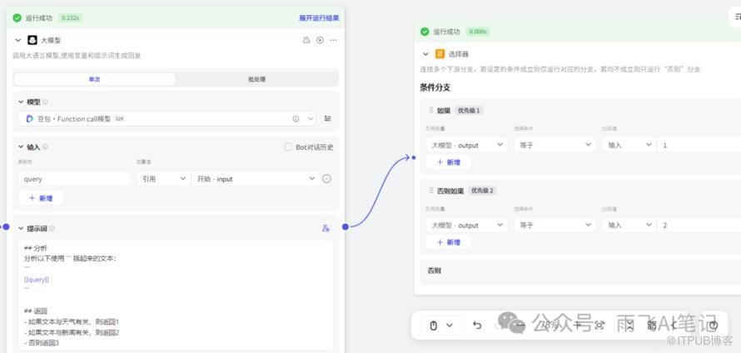The width and height of the screenshot is (741, 353).
Task: Click the mouse interaction mode icon
Action: click(x=433, y=326)
